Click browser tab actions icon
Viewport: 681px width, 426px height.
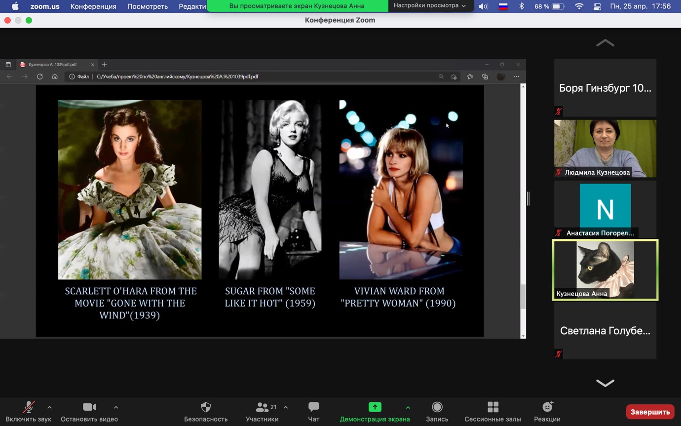(8, 65)
